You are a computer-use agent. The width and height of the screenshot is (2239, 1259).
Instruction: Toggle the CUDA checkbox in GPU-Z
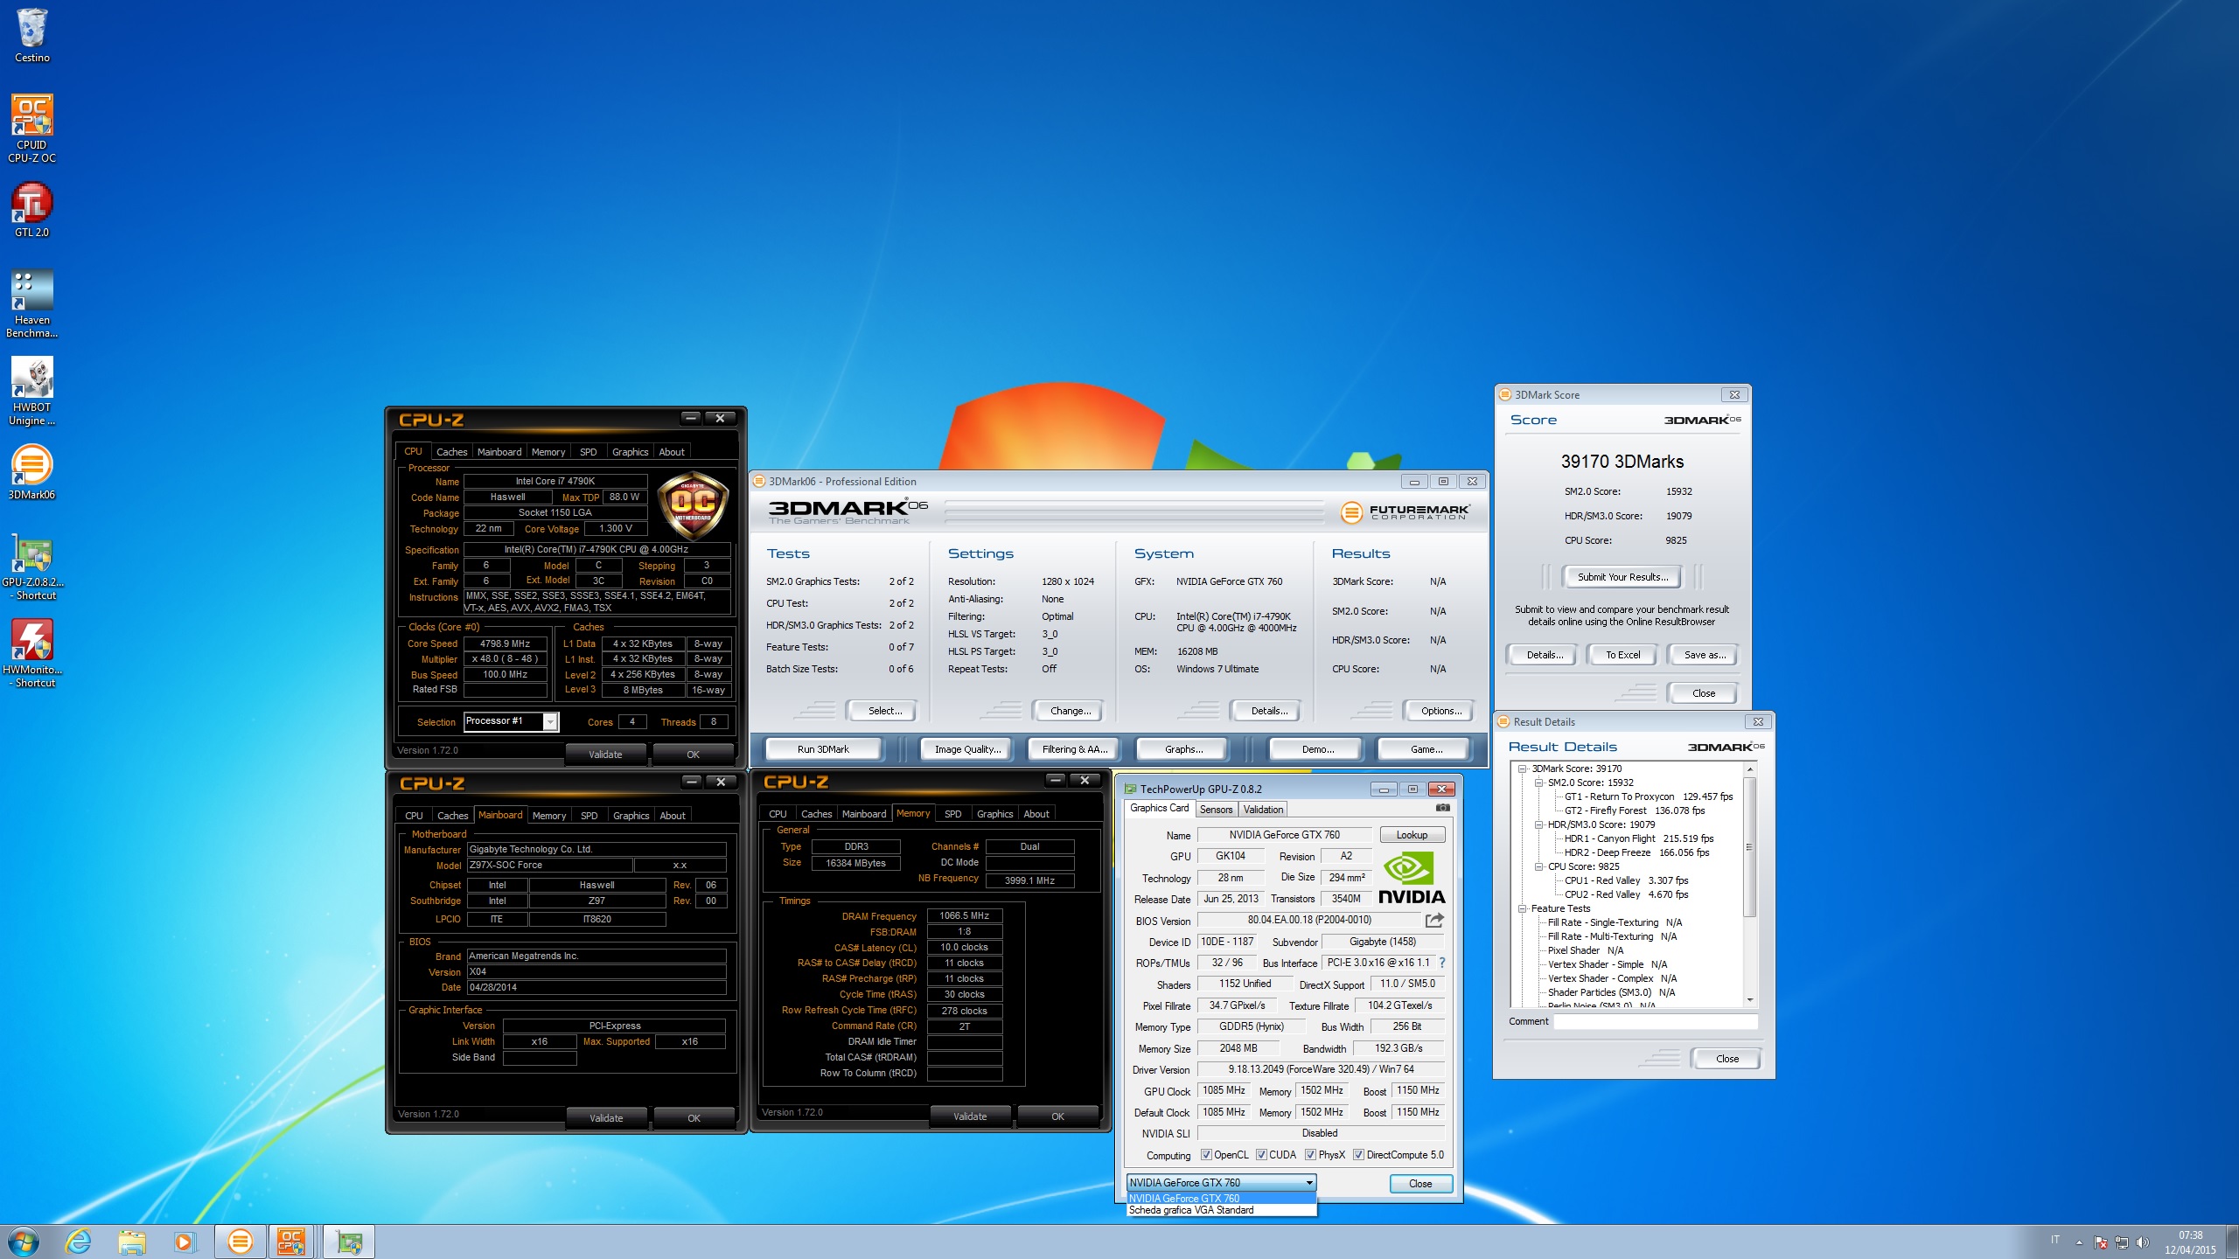tap(1261, 1155)
